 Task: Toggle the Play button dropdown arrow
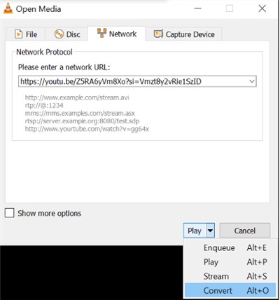coord(210,231)
